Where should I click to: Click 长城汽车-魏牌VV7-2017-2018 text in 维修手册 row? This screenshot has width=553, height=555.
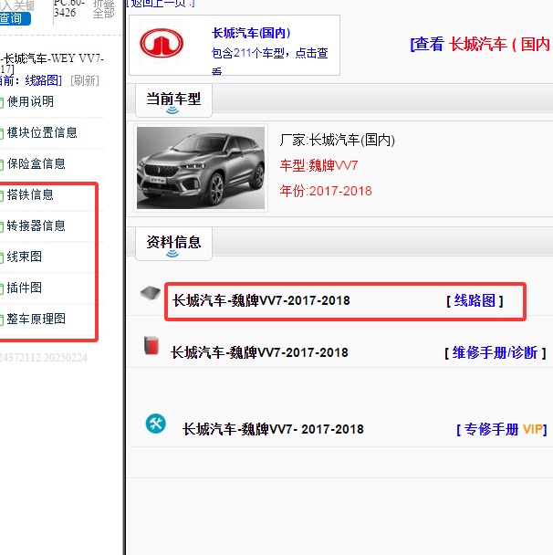point(259,353)
